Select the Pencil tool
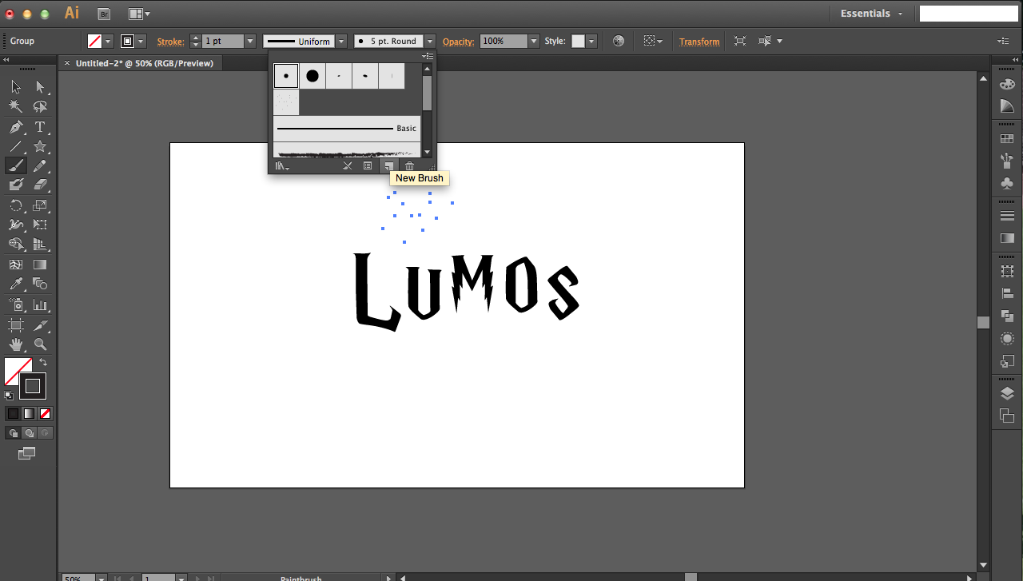The image size is (1023, 581). 40,165
